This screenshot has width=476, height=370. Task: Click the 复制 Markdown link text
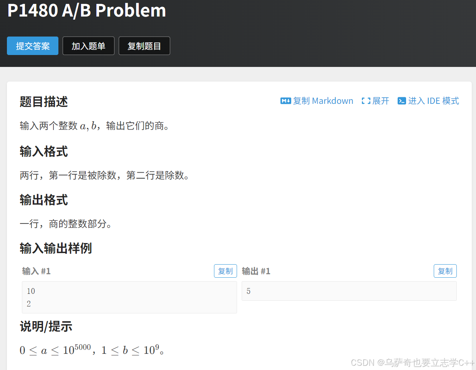323,101
